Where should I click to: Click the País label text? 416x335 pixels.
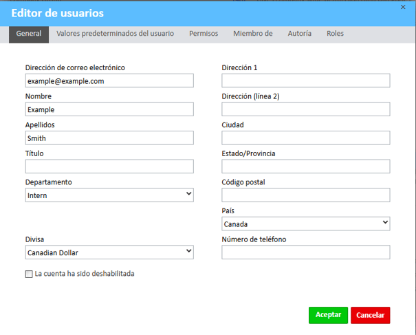click(x=228, y=210)
